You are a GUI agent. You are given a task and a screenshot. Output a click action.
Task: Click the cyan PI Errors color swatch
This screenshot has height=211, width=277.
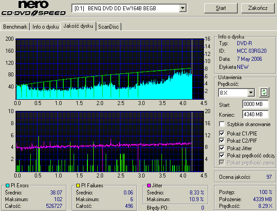tap(8, 186)
